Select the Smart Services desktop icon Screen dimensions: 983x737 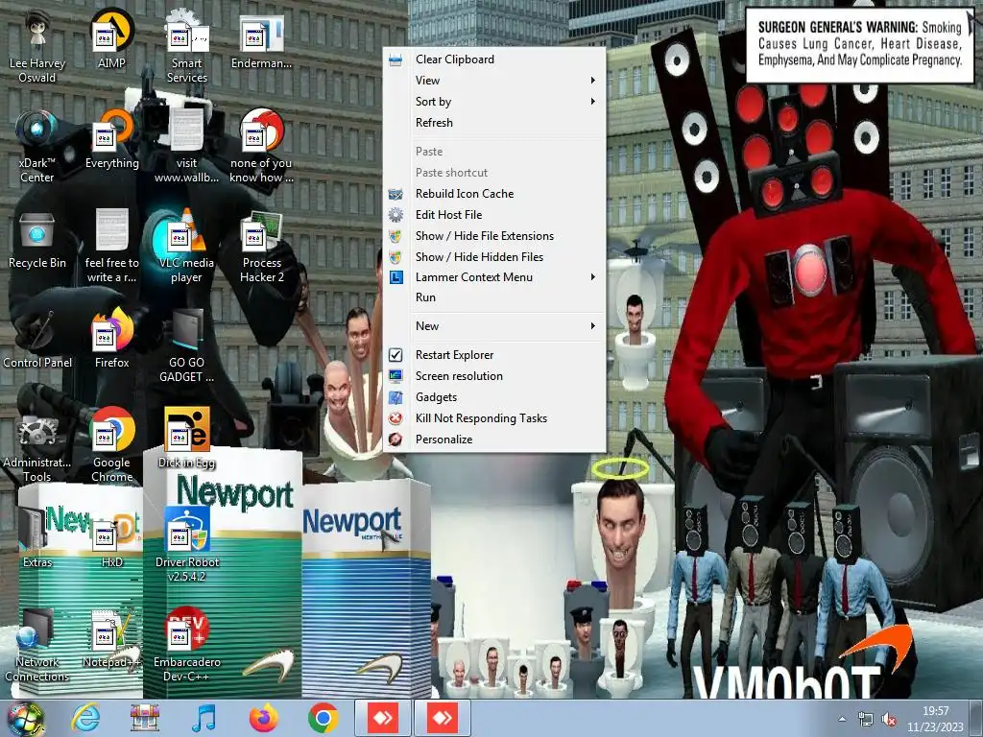[x=187, y=47]
